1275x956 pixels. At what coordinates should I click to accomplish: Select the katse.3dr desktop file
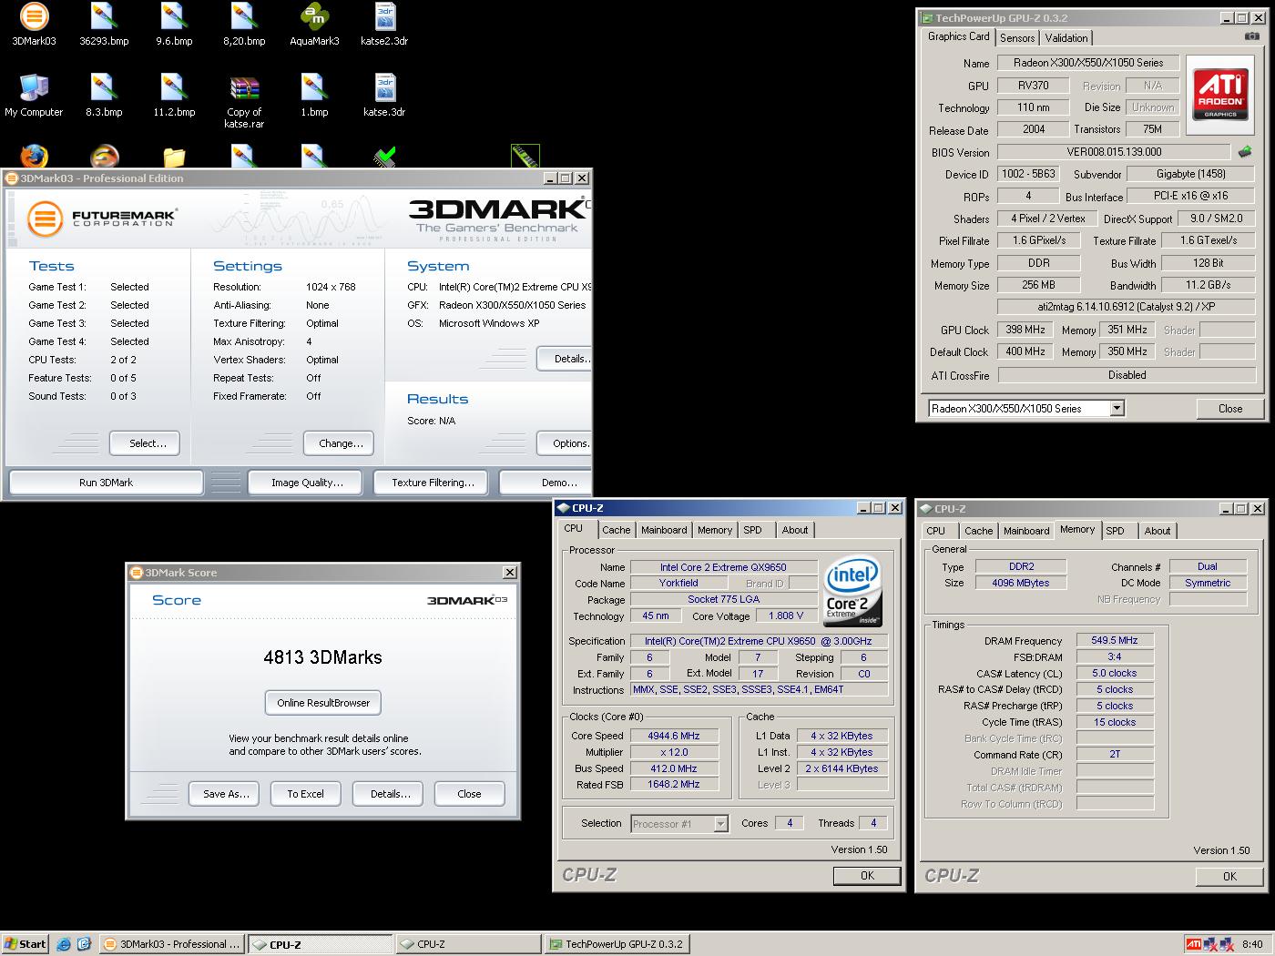click(384, 96)
